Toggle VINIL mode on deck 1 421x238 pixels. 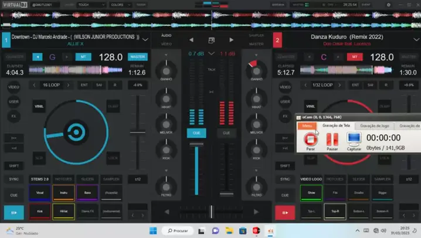(39, 107)
